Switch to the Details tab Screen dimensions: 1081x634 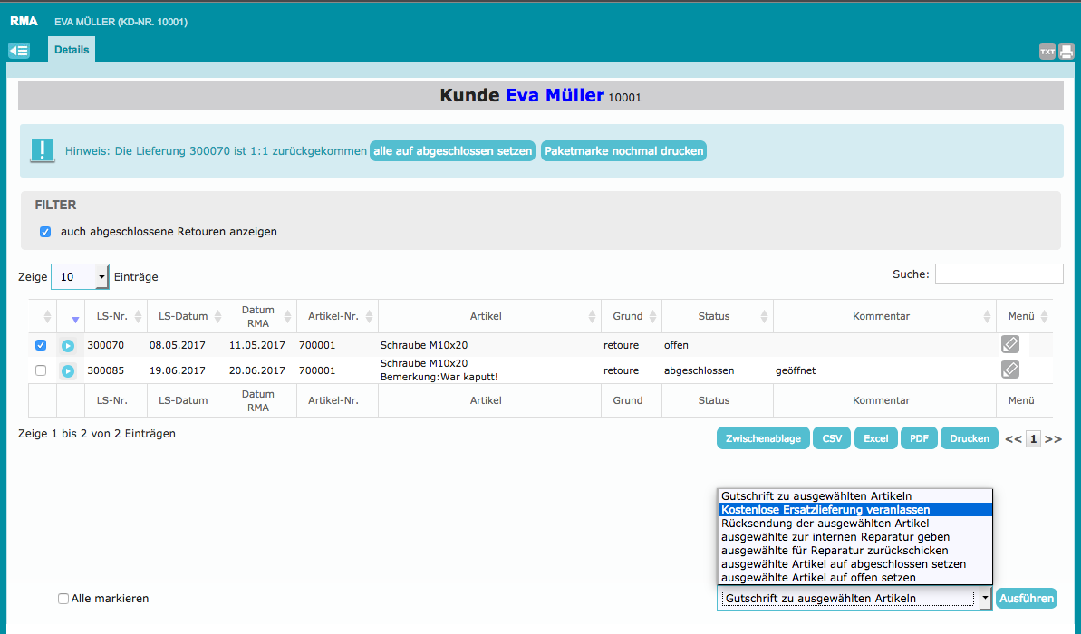click(72, 50)
